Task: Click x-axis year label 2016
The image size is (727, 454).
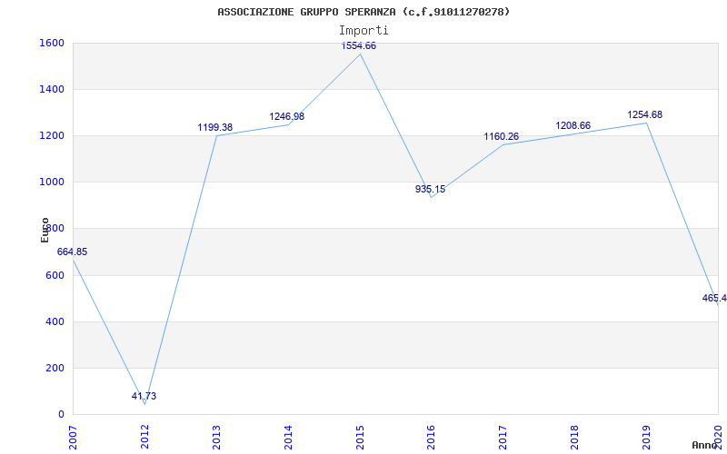Action: (431, 437)
